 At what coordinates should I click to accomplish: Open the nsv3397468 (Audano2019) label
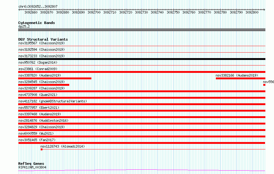pos(40,114)
